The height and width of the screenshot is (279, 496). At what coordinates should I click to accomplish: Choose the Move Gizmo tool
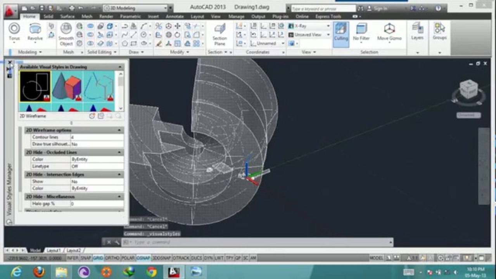[389, 32]
